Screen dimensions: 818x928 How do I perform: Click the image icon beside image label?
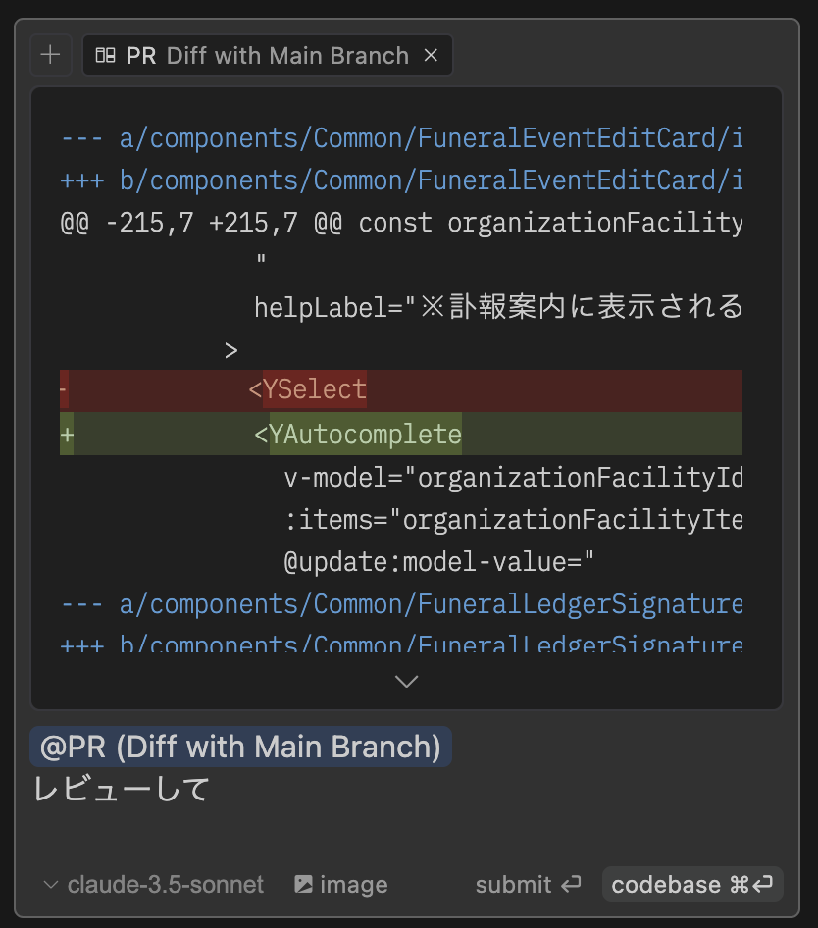point(304,884)
